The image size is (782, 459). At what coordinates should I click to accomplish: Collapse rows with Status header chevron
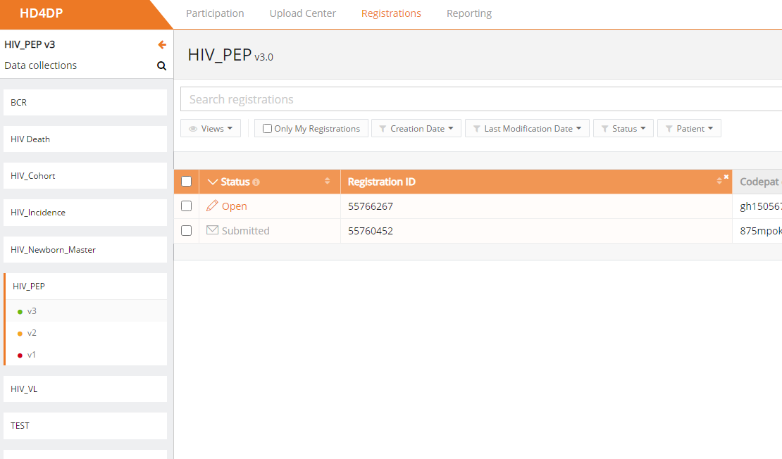pyautogui.click(x=213, y=182)
